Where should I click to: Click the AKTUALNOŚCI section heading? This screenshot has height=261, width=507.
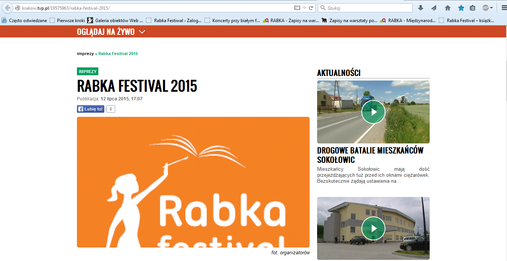[x=339, y=73]
